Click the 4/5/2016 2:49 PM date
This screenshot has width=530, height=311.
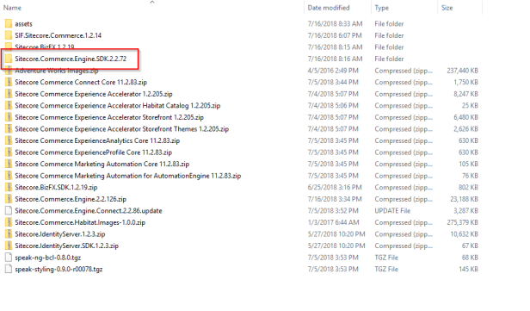(x=333, y=71)
